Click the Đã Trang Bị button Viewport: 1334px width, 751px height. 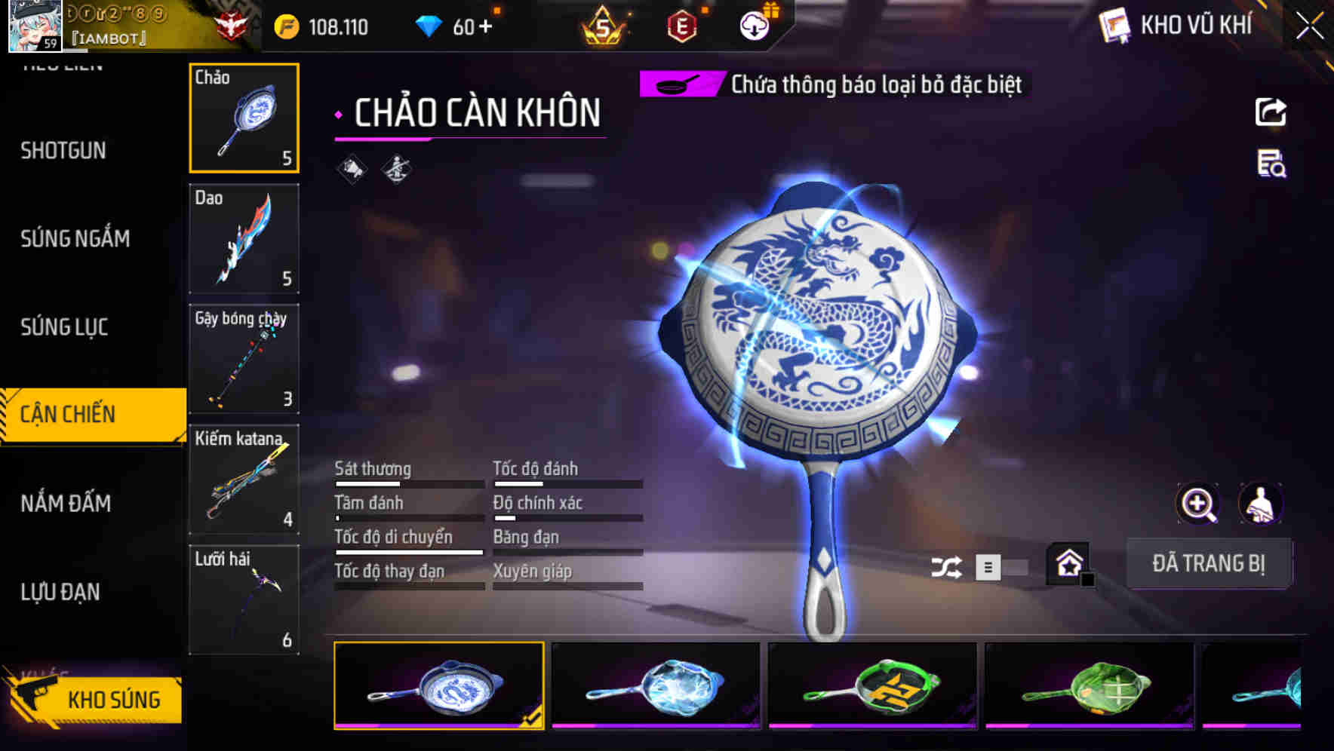[x=1209, y=563]
